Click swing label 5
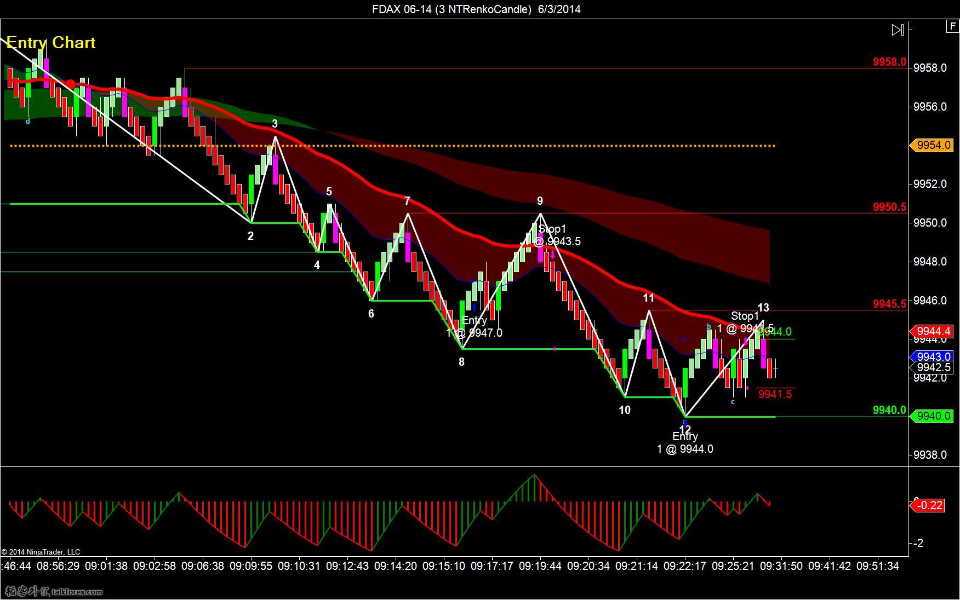This screenshot has height=600, width=960. click(329, 192)
